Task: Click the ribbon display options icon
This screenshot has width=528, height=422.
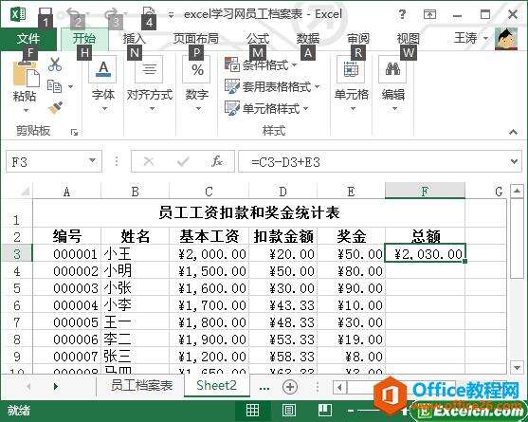Action: click(429, 14)
